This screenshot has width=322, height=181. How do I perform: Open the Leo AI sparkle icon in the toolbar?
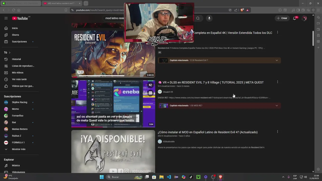(308, 10)
